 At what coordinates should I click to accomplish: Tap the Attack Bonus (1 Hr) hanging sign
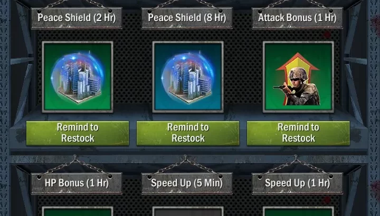[x=297, y=18]
